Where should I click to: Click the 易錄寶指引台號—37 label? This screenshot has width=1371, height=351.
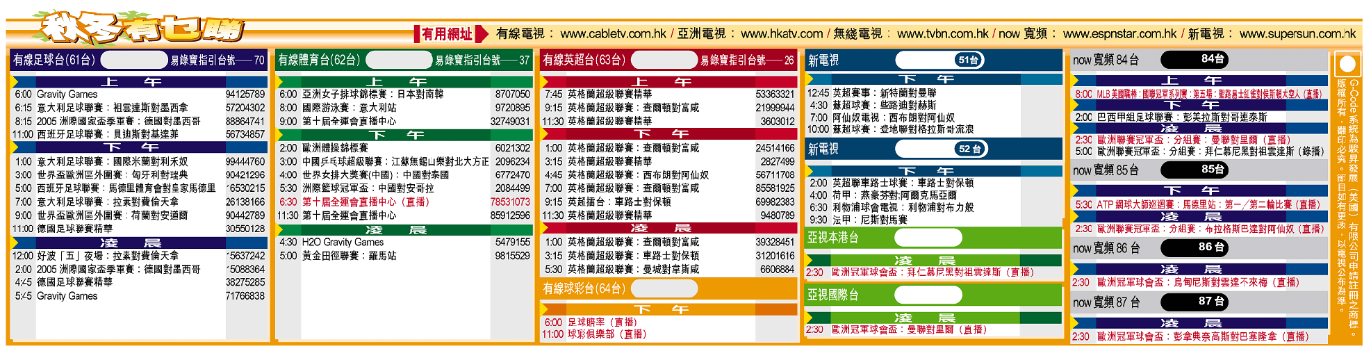tap(482, 60)
